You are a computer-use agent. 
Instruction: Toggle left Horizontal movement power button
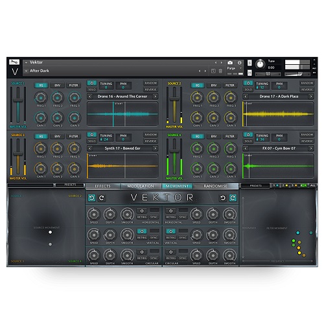click(x=142, y=211)
